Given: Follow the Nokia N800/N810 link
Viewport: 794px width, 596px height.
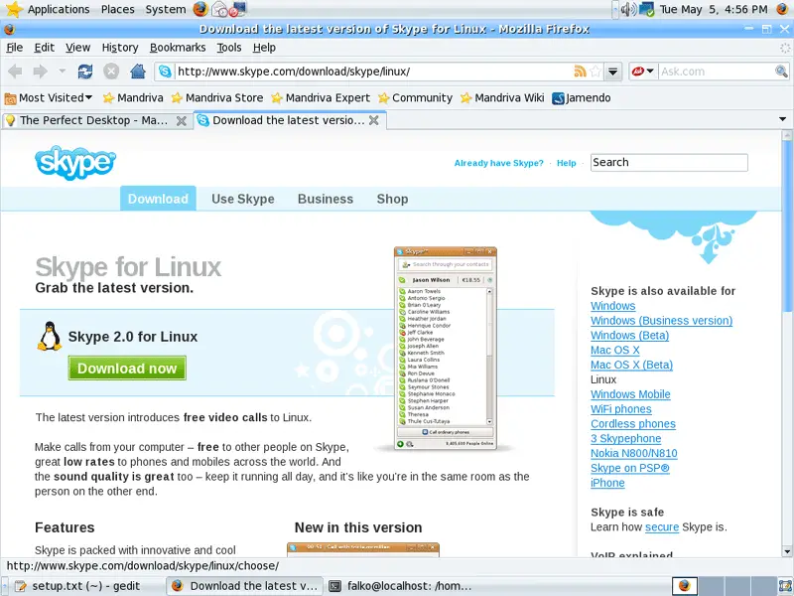Looking at the screenshot, I should tap(634, 453).
